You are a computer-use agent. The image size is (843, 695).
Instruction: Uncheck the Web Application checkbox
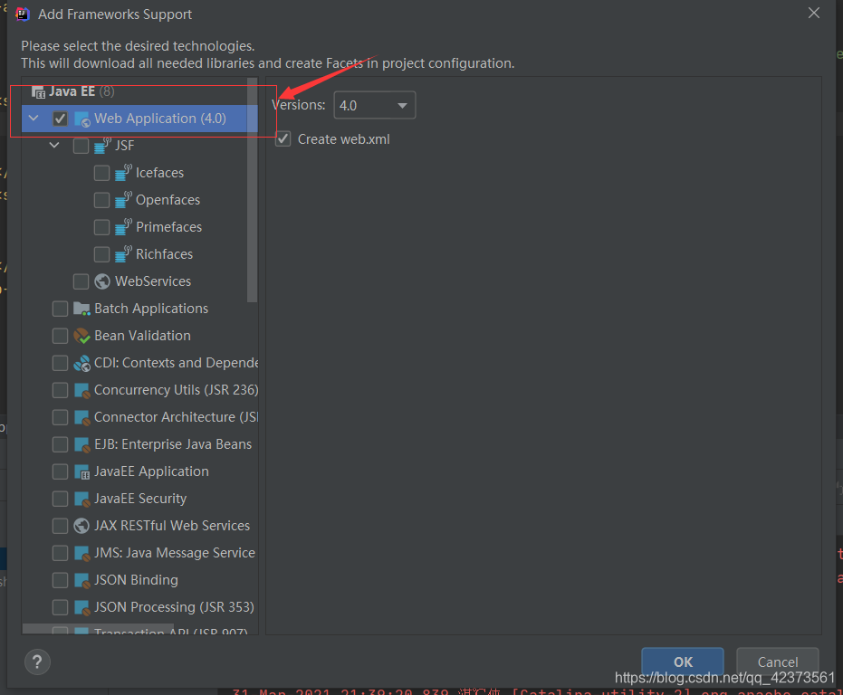[60, 119]
